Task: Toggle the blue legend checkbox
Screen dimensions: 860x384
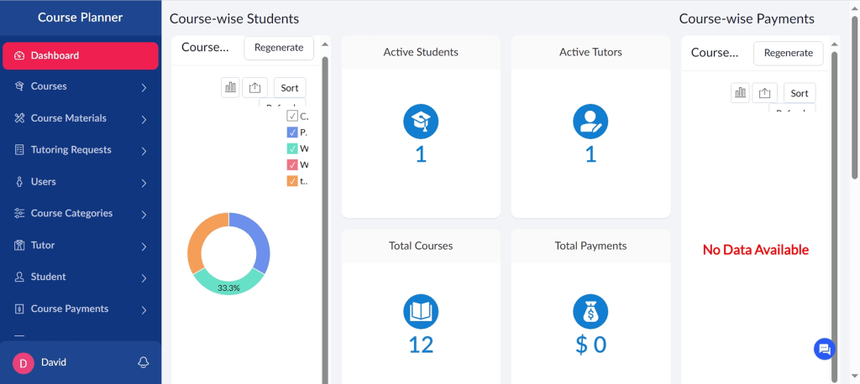Action: 292,132
